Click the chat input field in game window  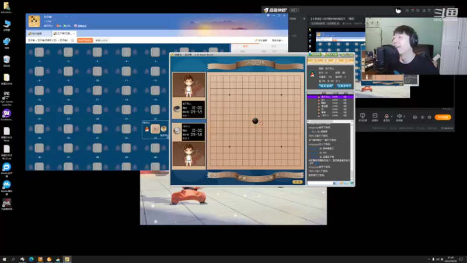coord(320,183)
